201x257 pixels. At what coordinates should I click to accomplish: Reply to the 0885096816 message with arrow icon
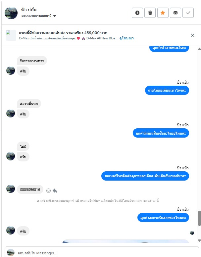pos(55,191)
